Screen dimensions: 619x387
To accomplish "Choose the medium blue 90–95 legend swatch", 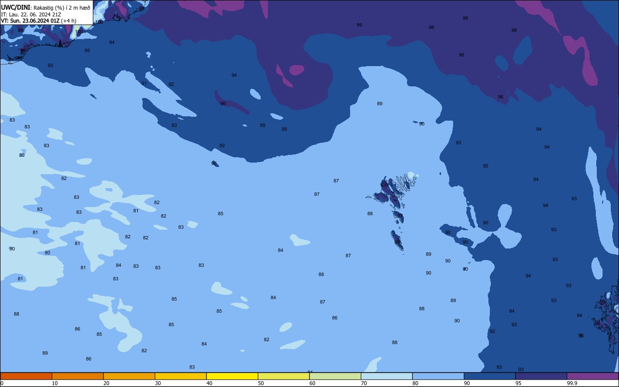I will point(489,376).
